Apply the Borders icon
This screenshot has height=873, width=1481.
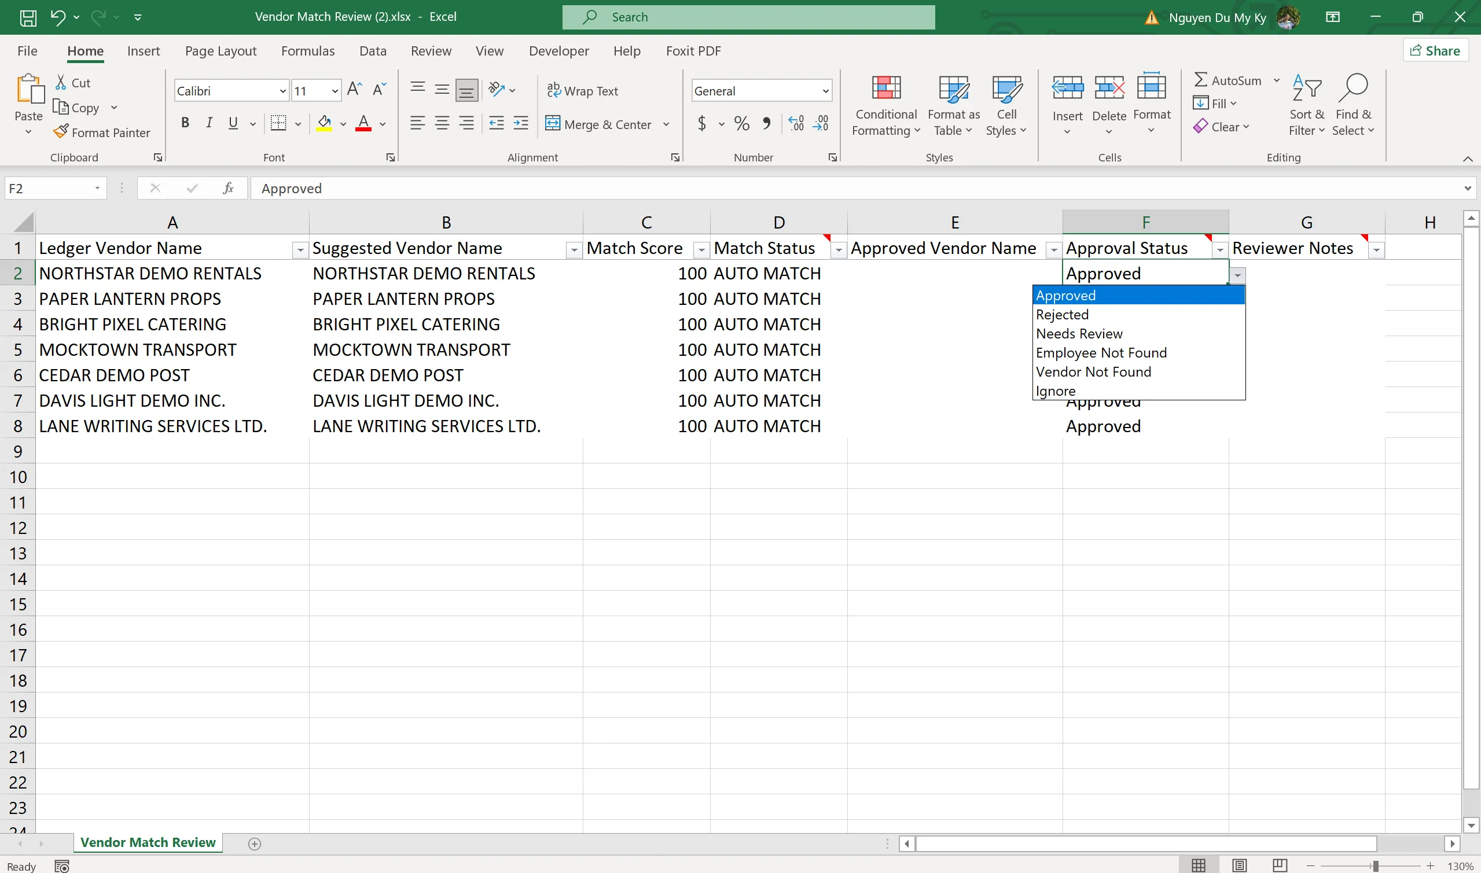278,123
